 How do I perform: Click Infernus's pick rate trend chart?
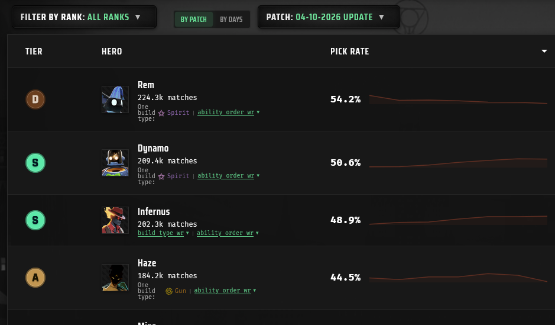tap(459, 220)
